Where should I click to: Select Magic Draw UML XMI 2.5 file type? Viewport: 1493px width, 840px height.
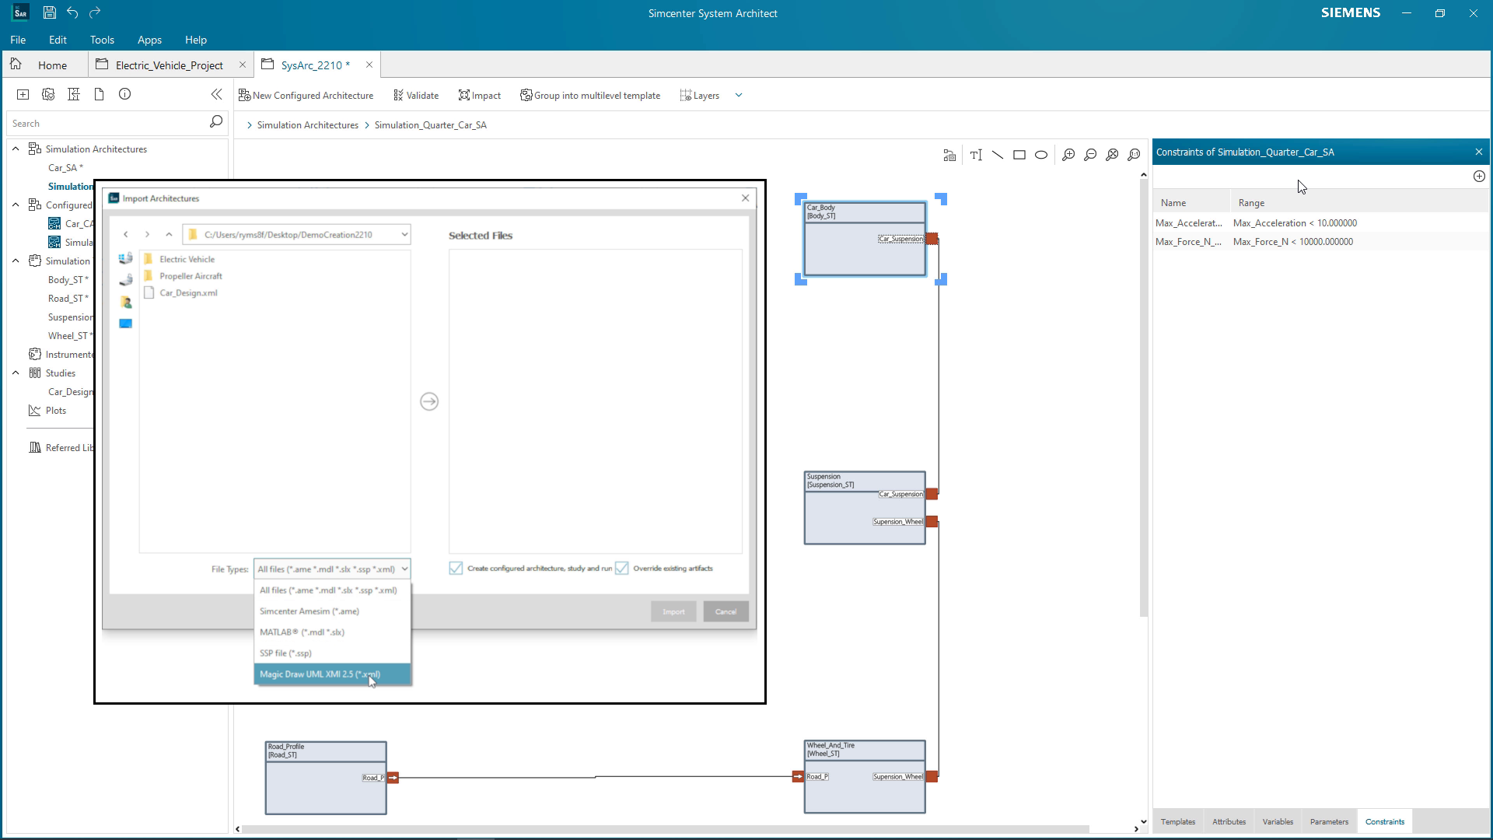[319, 674]
